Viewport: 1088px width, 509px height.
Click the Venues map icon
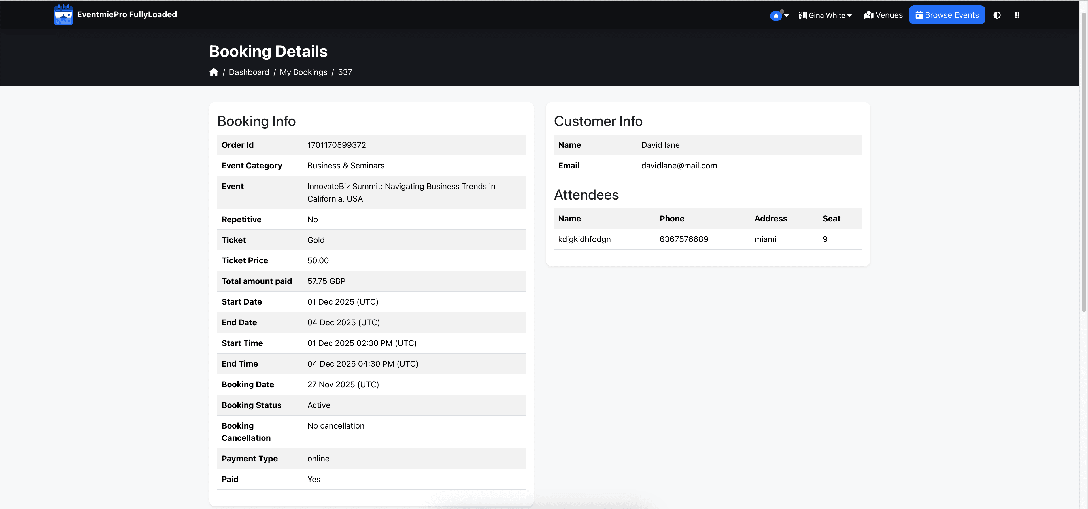869,15
